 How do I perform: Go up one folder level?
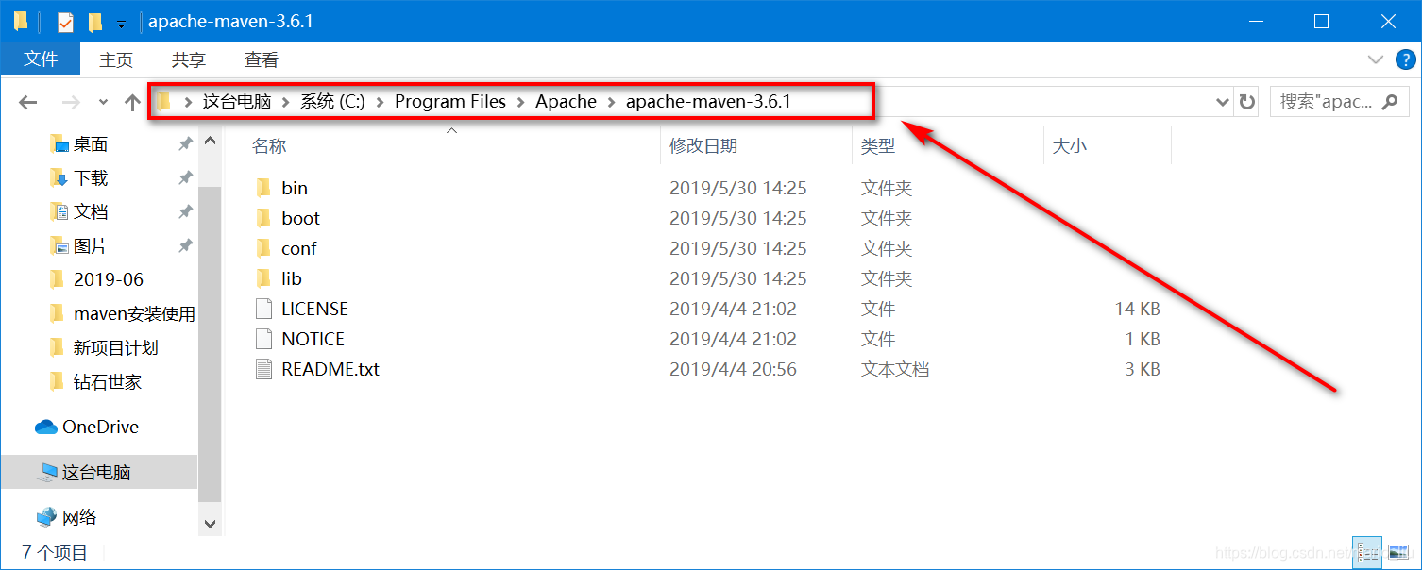(132, 102)
